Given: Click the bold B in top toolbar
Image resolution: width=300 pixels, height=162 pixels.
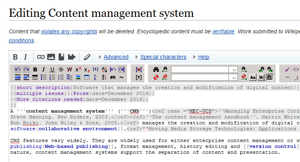Looking at the screenshot, I should [15, 57].
